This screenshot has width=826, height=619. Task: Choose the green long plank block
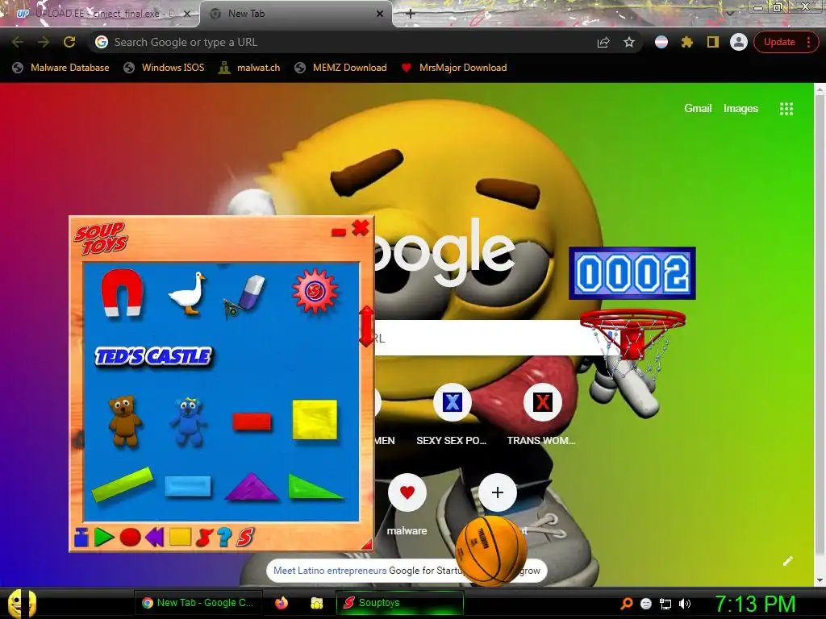[123, 484]
